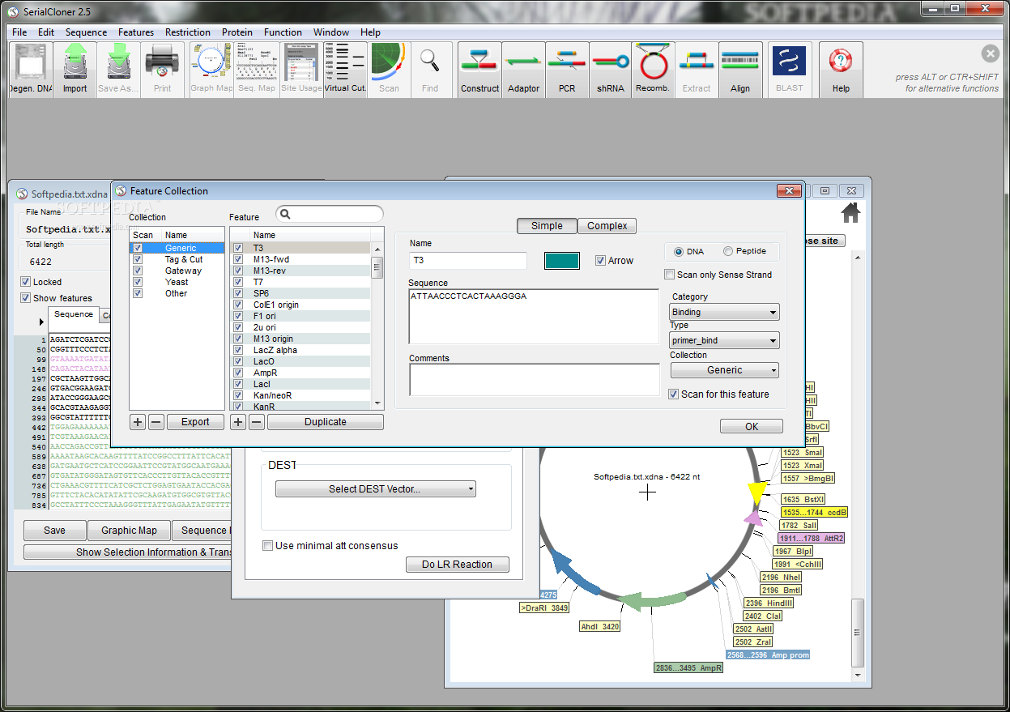Select the DNA radio button
This screenshot has height=712, width=1010.
(x=679, y=252)
